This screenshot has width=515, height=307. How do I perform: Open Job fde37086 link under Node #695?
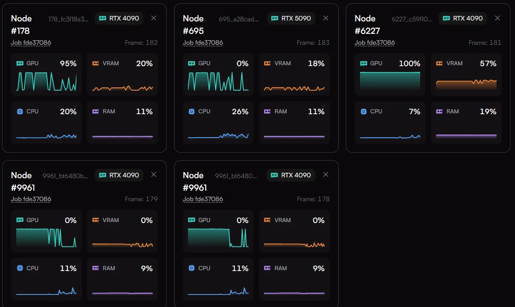(x=203, y=43)
